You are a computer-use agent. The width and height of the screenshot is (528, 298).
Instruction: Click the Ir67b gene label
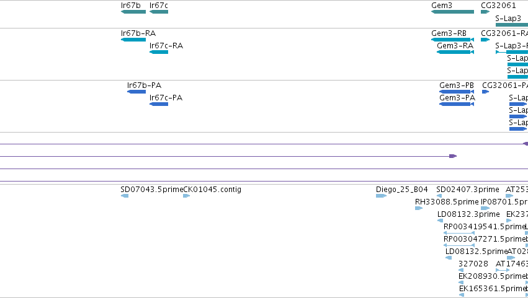[131, 6]
